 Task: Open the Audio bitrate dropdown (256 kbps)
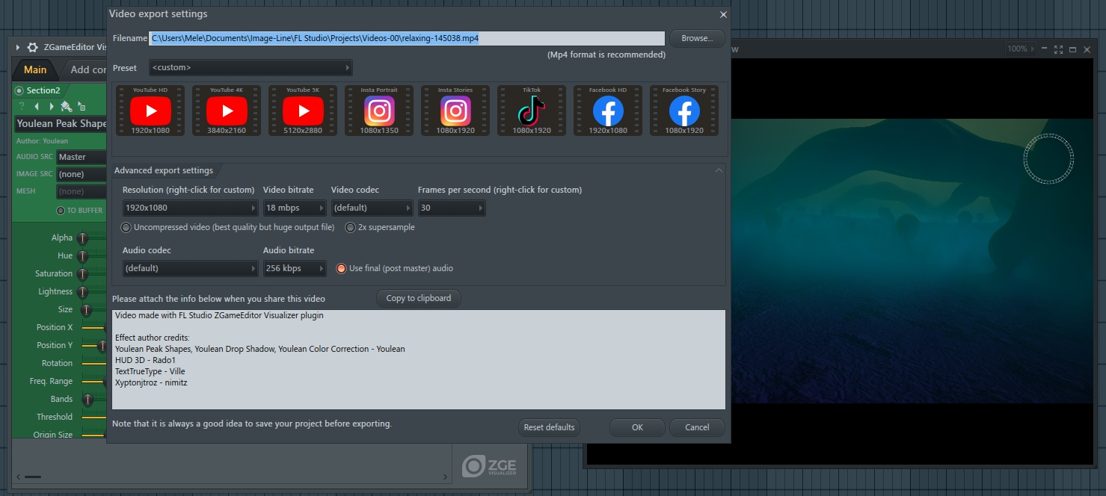pyautogui.click(x=295, y=268)
